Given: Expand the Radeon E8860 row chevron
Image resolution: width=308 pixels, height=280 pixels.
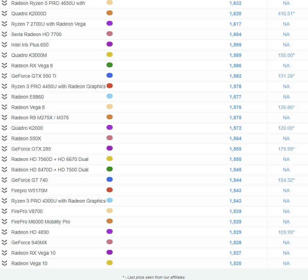Looking at the screenshot, I should 4,97.
